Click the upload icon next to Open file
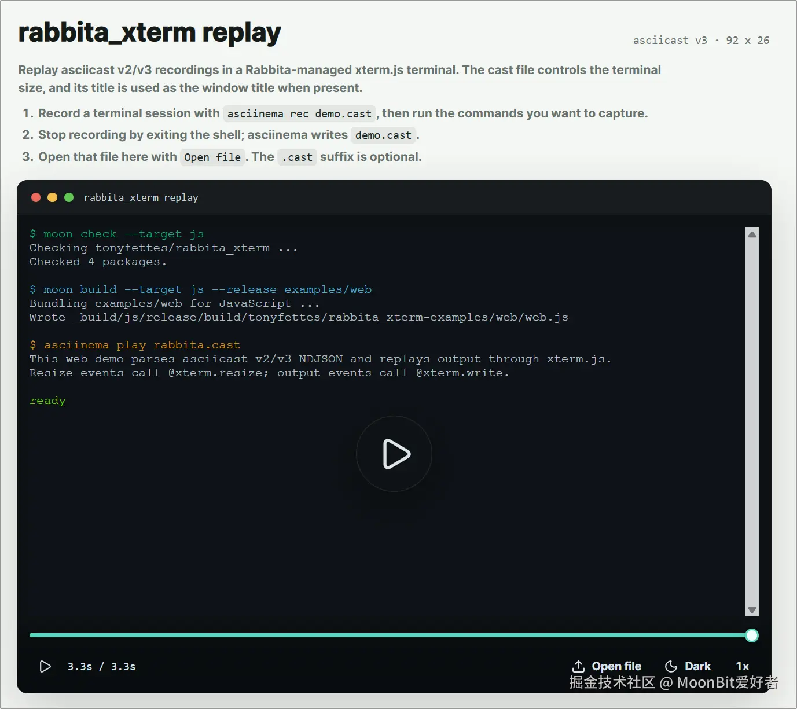The height and width of the screenshot is (709, 797). coord(578,667)
